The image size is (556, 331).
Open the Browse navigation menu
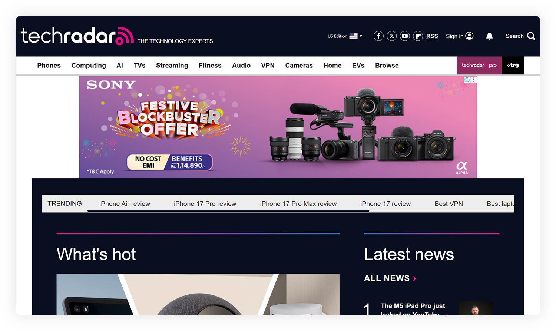[387, 66]
